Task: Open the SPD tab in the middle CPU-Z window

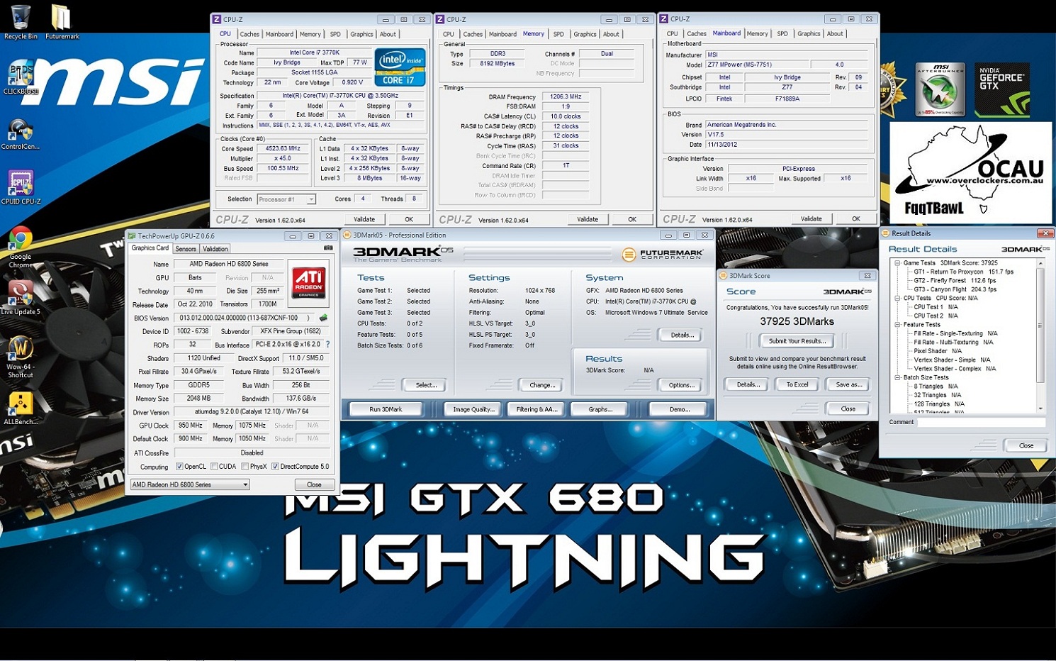Action: pyautogui.click(x=558, y=34)
